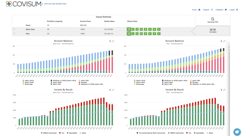
Task: Click the Generate PDF label
Action: coord(213,22)
